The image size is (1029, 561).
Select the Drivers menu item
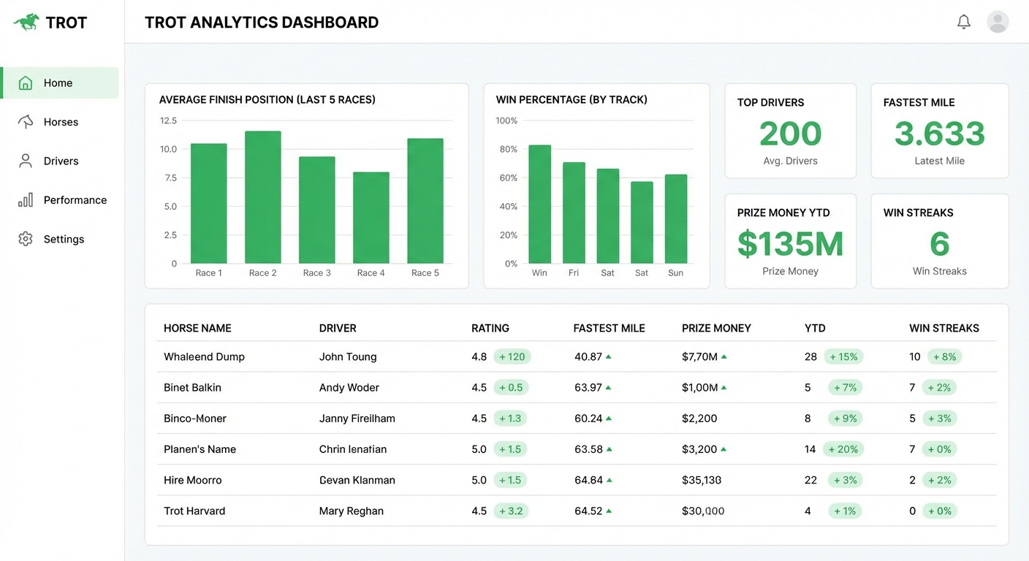tap(61, 161)
